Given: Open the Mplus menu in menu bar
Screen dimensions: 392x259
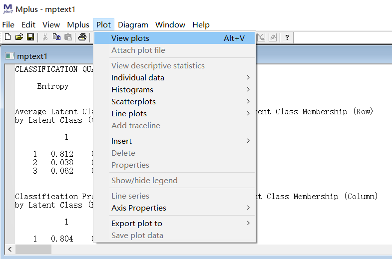Looking at the screenshot, I should tap(78, 25).
